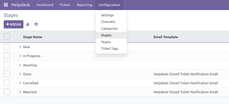The image size is (229, 104).
Task: Select Settings from Configuration menu
Action: (x=111, y=15)
